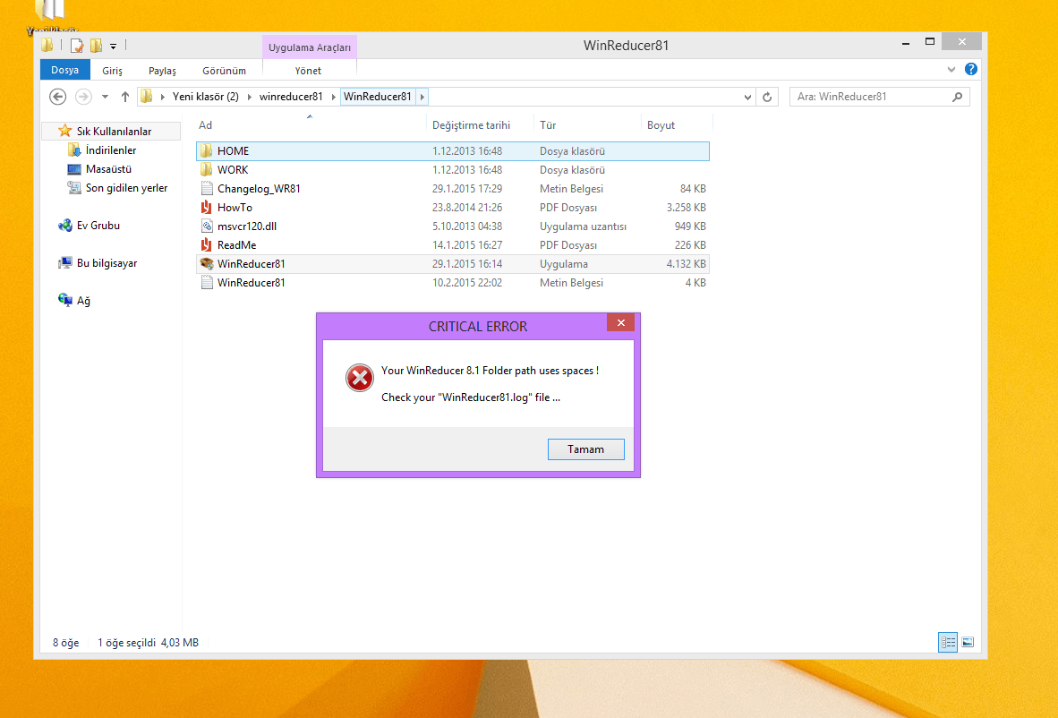Click the red error icon in dialog
The width and height of the screenshot is (1058, 718).
360,378
